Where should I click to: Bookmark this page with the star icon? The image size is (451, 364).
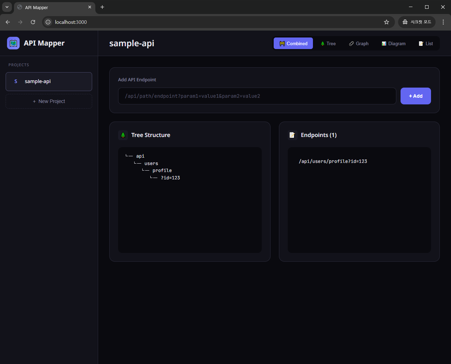pos(386,22)
